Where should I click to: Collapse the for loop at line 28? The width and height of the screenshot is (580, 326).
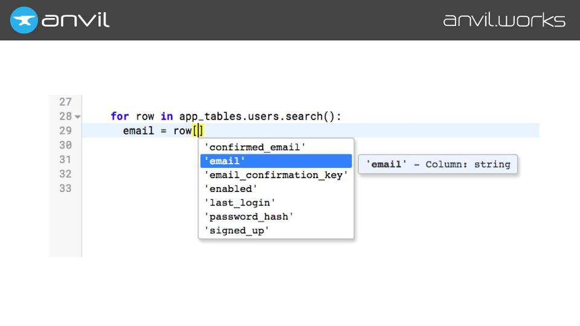tap(78, 117)
